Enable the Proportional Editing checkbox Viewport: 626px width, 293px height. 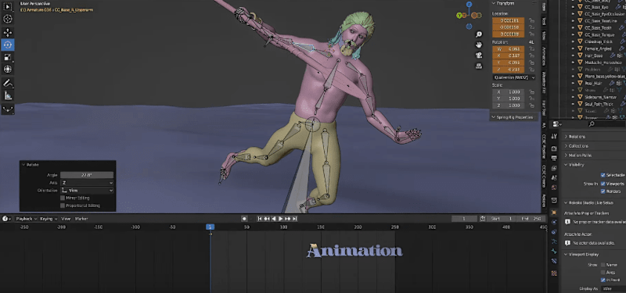point(63,205)
